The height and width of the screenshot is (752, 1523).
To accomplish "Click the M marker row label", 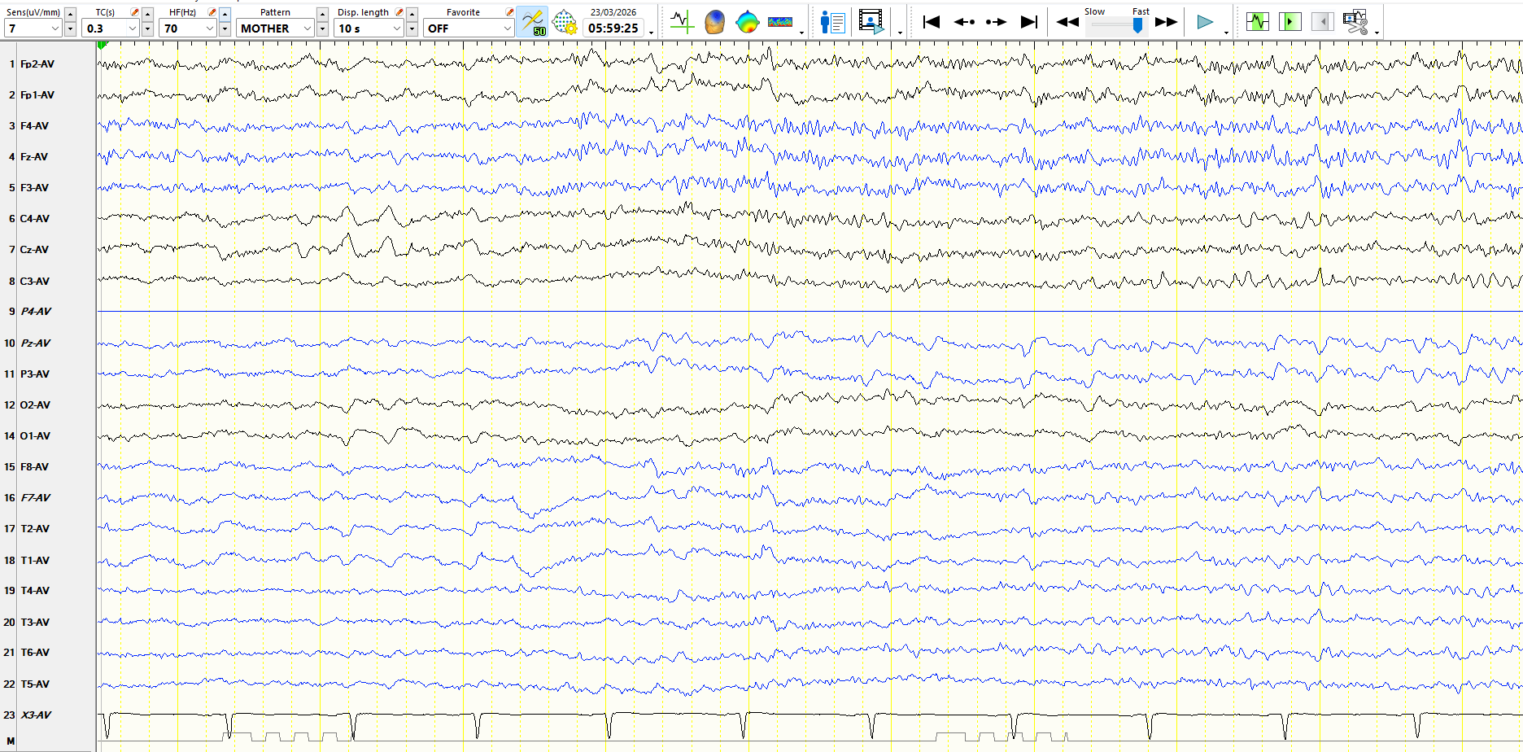I will (11, 741).
